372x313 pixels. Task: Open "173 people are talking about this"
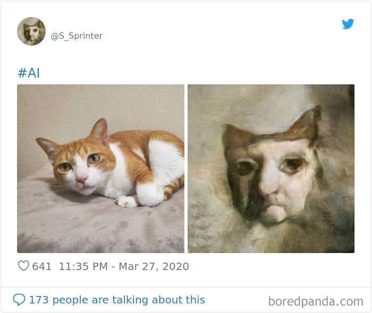click(116, 300)
